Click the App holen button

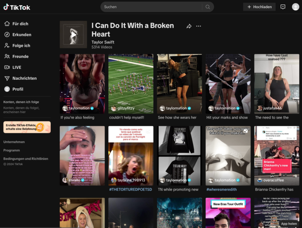[x=289, y=224]
